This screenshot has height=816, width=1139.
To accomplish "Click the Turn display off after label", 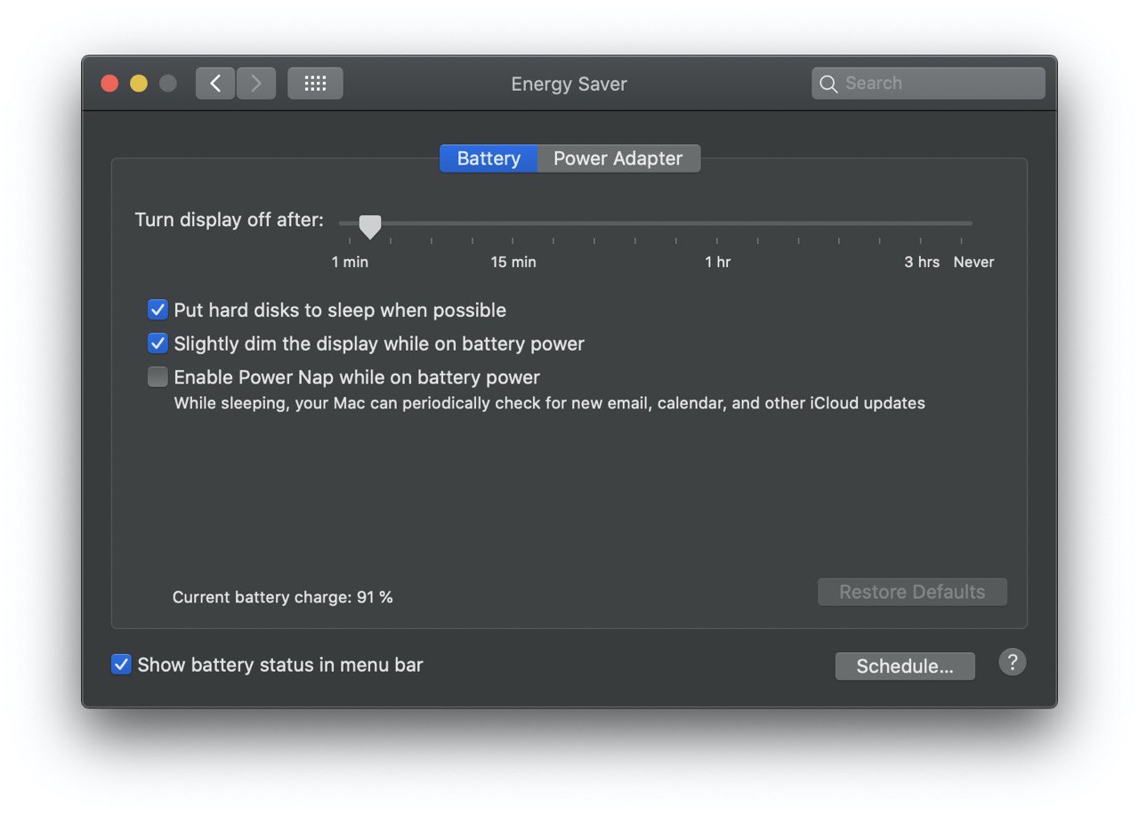I will coord(230,220).
